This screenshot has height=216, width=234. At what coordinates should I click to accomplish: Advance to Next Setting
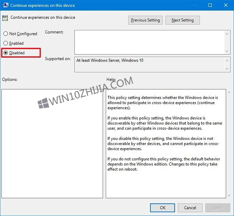click(x=182, y=20)
